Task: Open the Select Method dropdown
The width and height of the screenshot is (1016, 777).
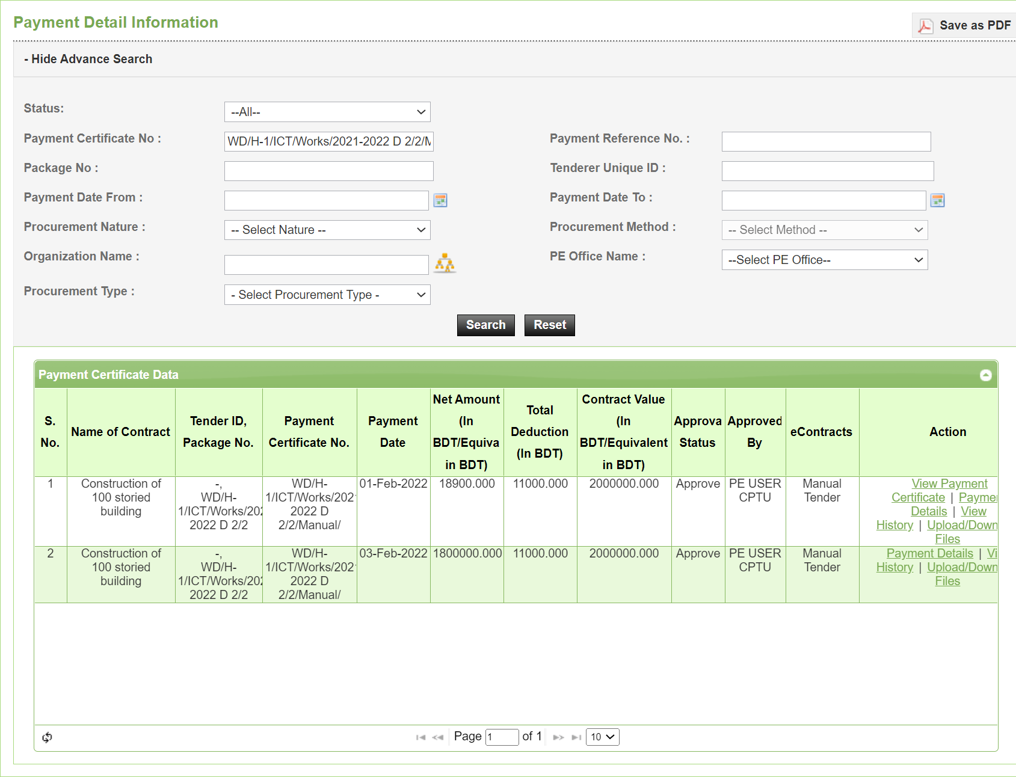Action: coord(825,230)
